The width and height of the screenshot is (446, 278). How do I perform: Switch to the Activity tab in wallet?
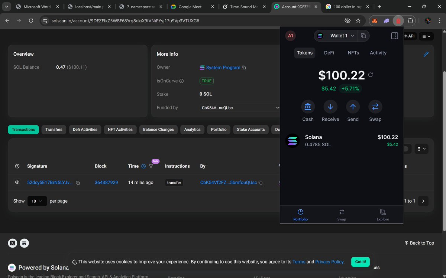coord(378,53)
